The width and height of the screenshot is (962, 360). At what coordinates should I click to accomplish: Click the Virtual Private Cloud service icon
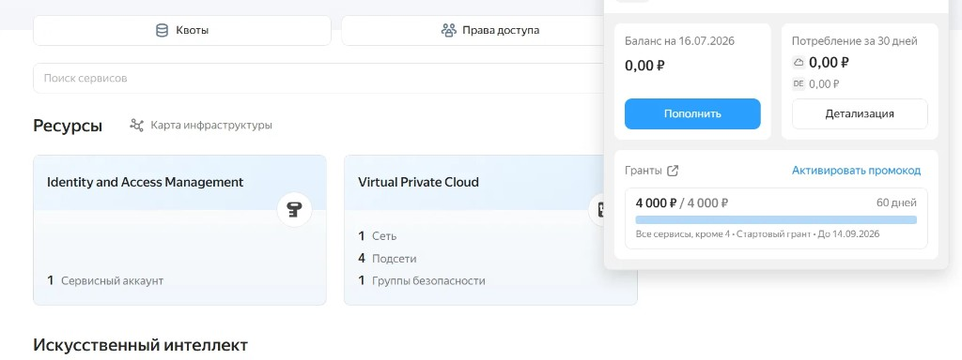(597, 210)
